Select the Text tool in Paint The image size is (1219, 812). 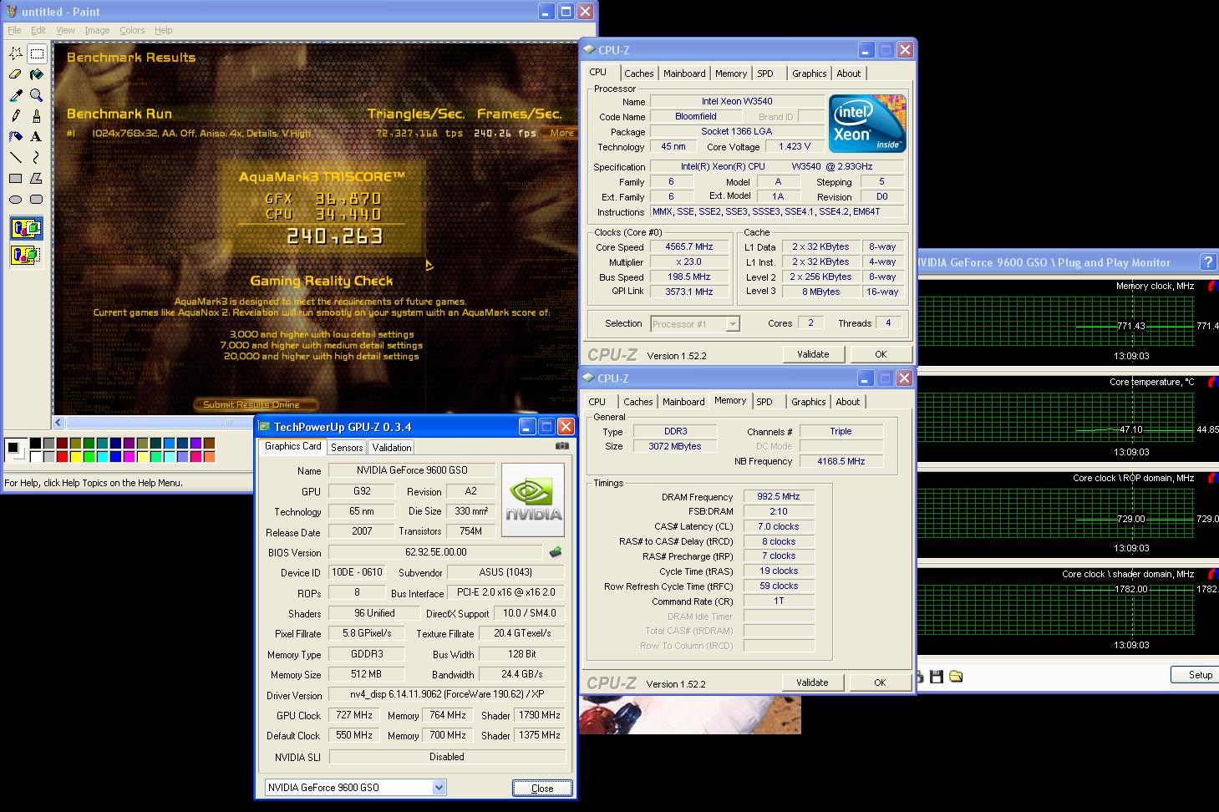[x=37, y=136]
